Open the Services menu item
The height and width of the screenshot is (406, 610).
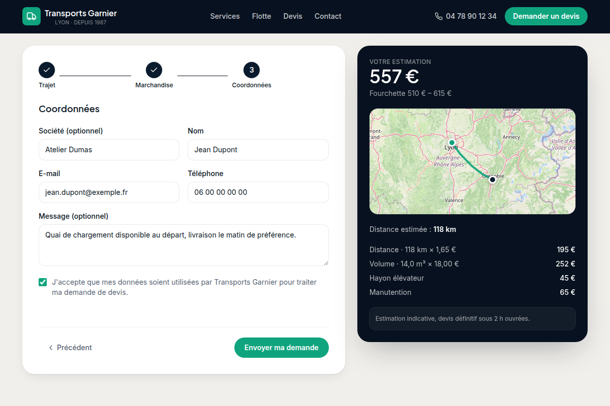tap(225, 16)
